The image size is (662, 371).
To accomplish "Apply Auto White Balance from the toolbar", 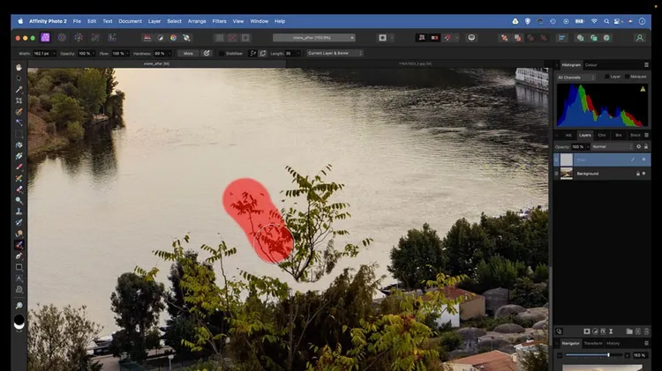I will [186, 38].
